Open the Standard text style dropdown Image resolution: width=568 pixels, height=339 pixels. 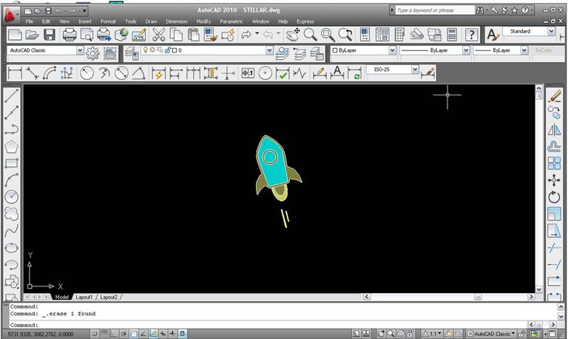551,31
